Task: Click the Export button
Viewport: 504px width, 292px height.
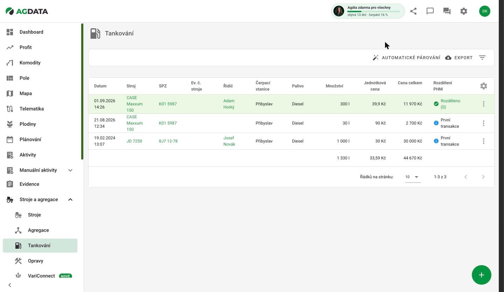Action: [459, 58]
